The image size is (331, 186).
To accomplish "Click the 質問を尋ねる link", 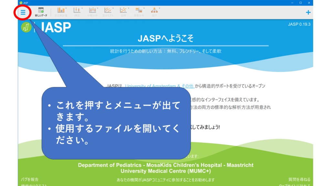I will (299, 180).
